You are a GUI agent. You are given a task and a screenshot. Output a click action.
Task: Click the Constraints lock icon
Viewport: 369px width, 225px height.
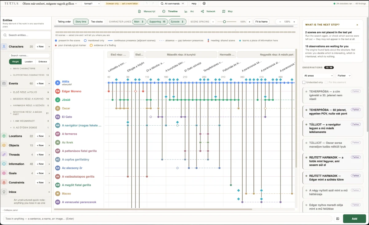pyautogui.click(x=4, y=183)
